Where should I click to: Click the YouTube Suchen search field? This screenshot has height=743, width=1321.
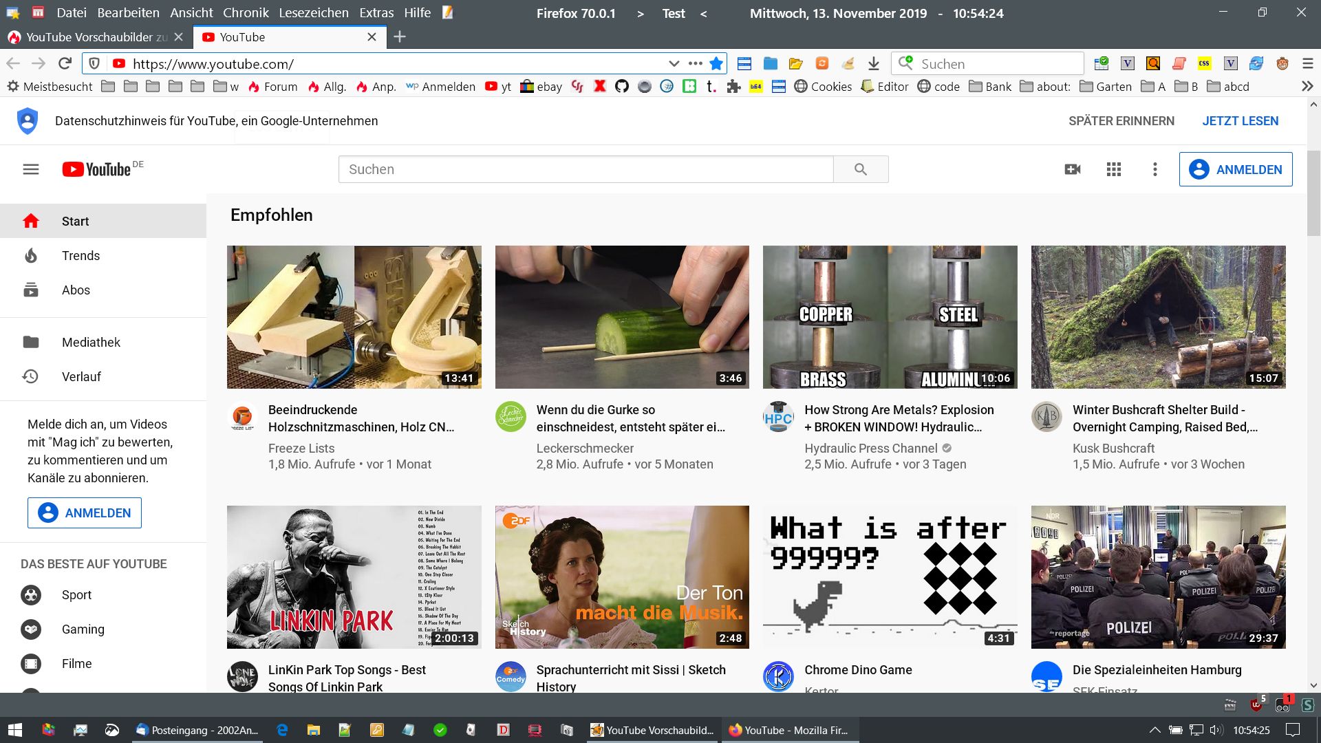pyautogui.click(x=585, y=169)
